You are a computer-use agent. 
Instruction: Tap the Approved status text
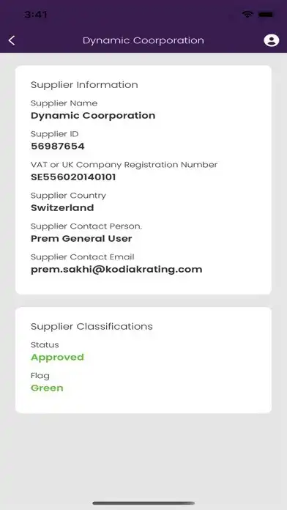click(x=58, y=358)
